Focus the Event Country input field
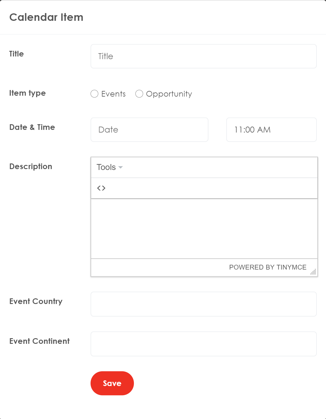The image size is (326, 419). click(204, 304)
